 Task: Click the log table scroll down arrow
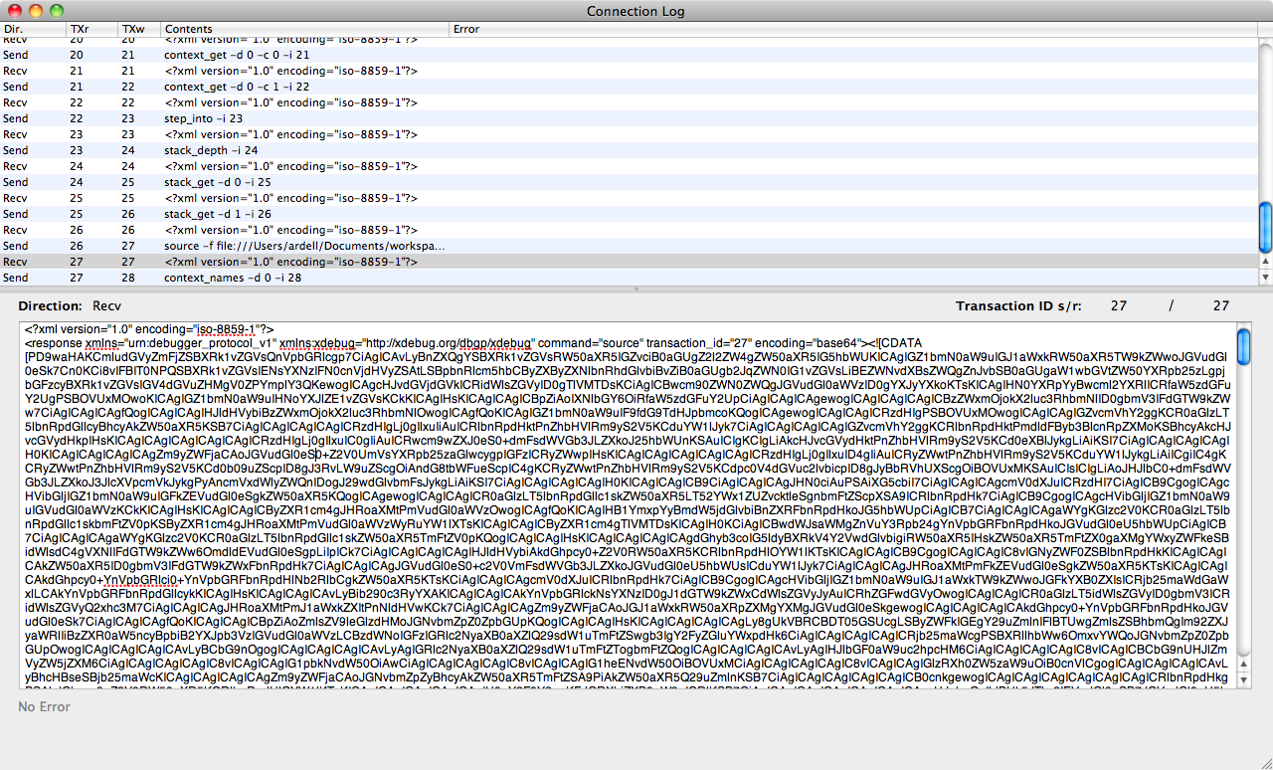coord(1265,279)
